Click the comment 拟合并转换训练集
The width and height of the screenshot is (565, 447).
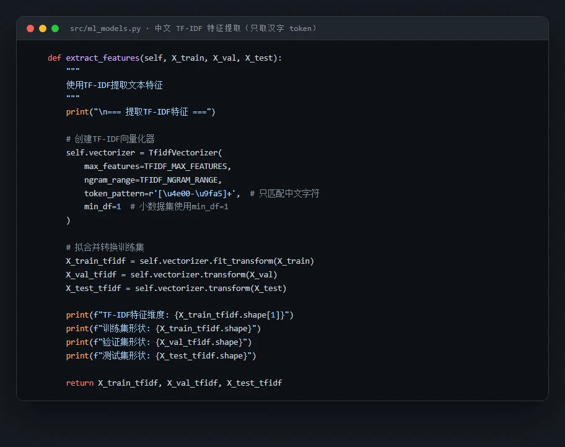[105, 248]
